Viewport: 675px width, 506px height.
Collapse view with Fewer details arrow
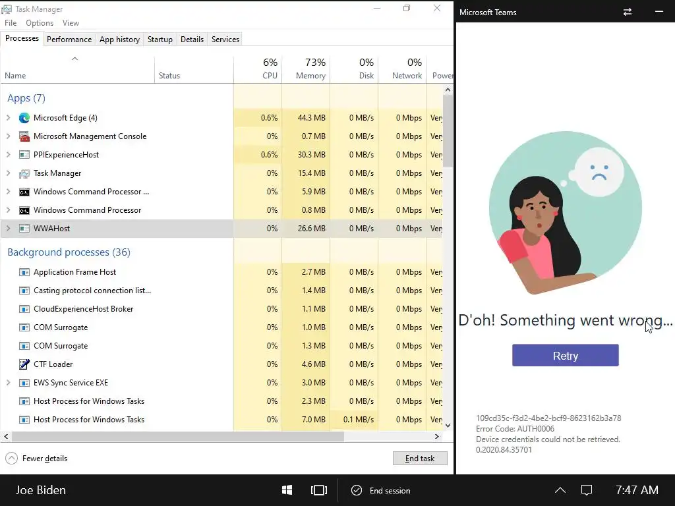pyautogui.click(x=12, y=459)
